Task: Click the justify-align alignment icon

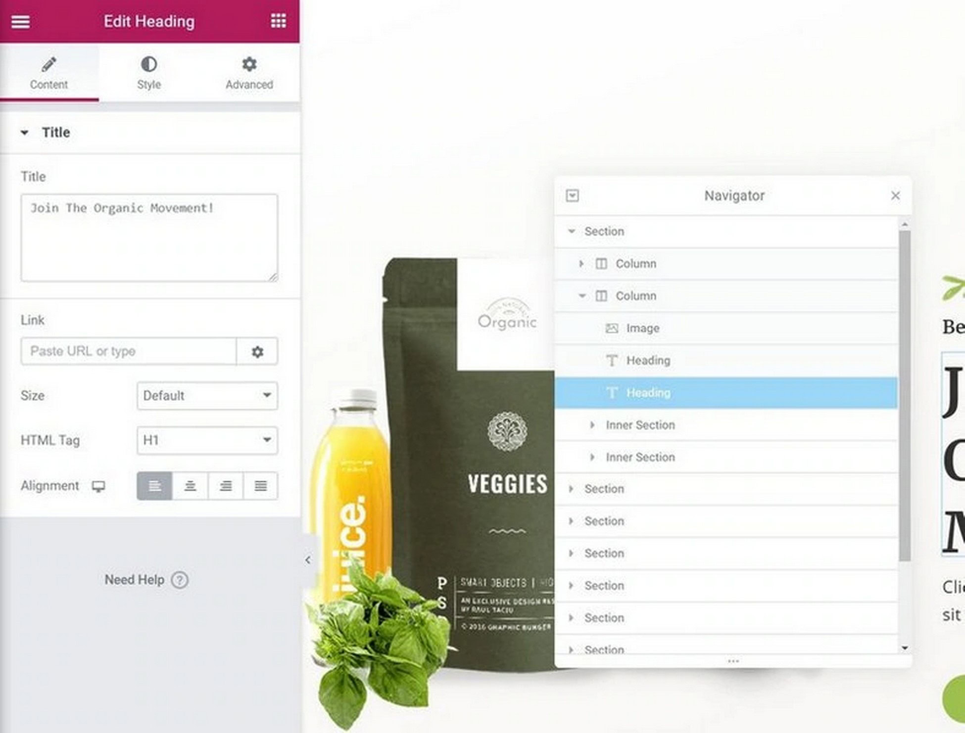Action: tap(260, 485)
